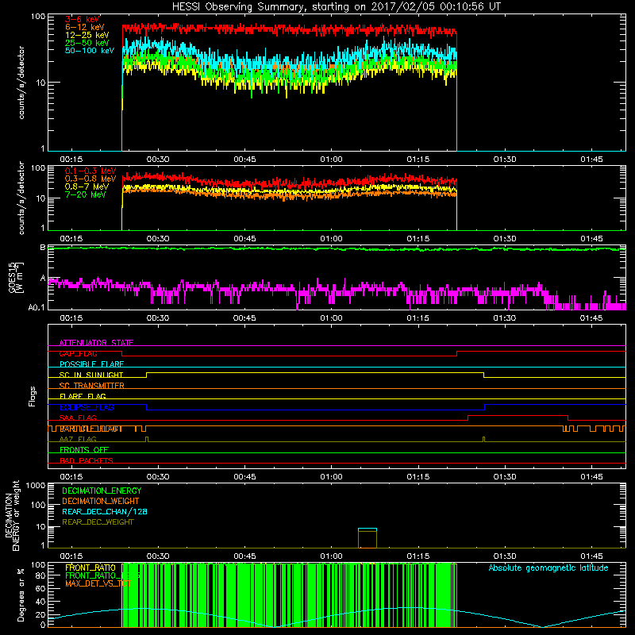Click the yellow 0.8-7 MeV legend label
Image resolution: width=635 pixels, height=635 pixels.
pyautogui.click(x=87, y=187)
